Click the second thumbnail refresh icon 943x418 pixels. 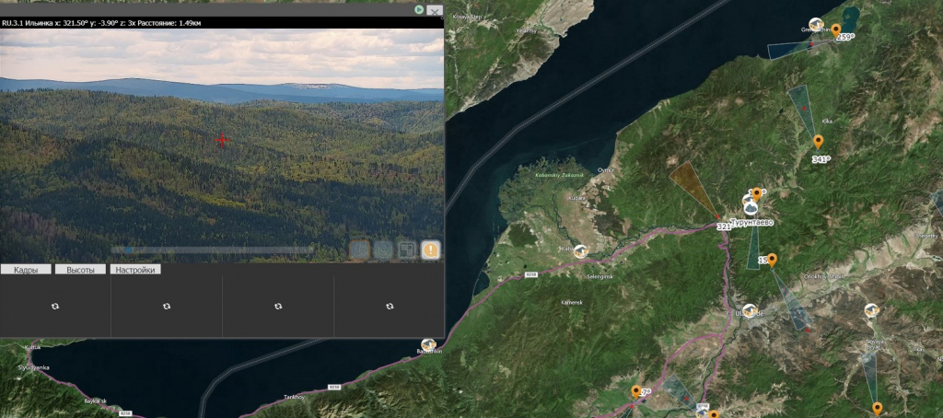click(167, 306)
